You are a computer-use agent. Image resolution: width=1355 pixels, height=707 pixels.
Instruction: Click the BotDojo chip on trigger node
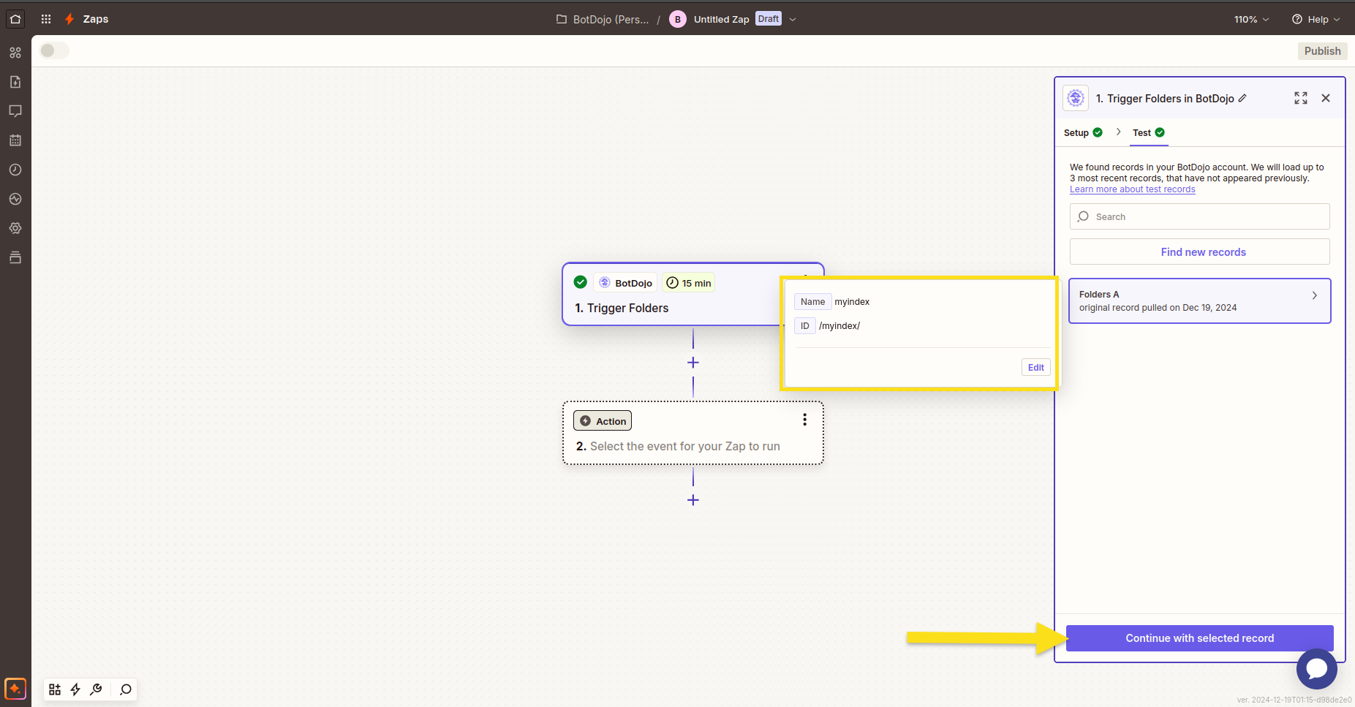(x=625, y=283)
